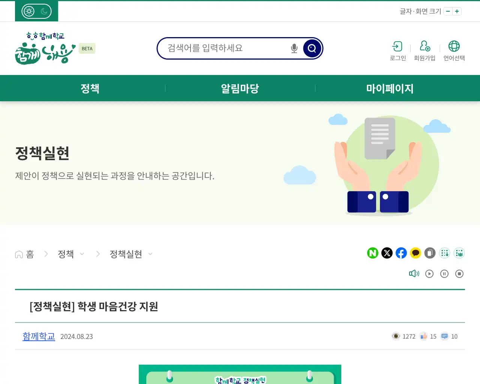This screenshot has width=480, height=384.
Task: Open the 알림마당 navigation menu
Action: pos(240,88)
